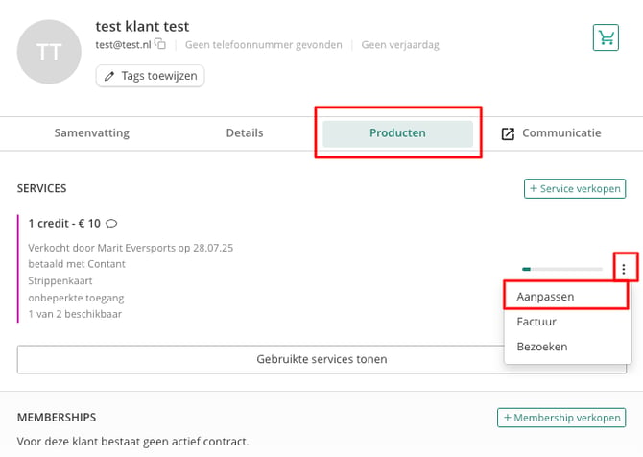643x457 pixels.
Task: Open the Details tab
Action: [x=245, y=132]
